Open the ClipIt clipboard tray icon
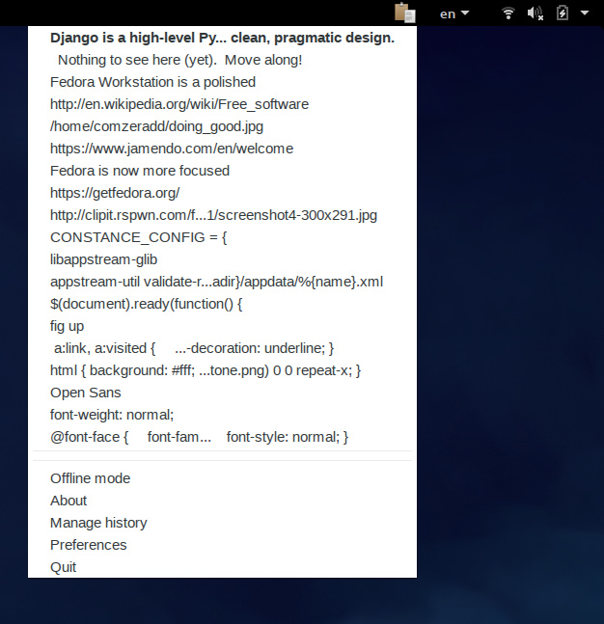The height and width of the screenshot is (624, 604). coord(405,13)
